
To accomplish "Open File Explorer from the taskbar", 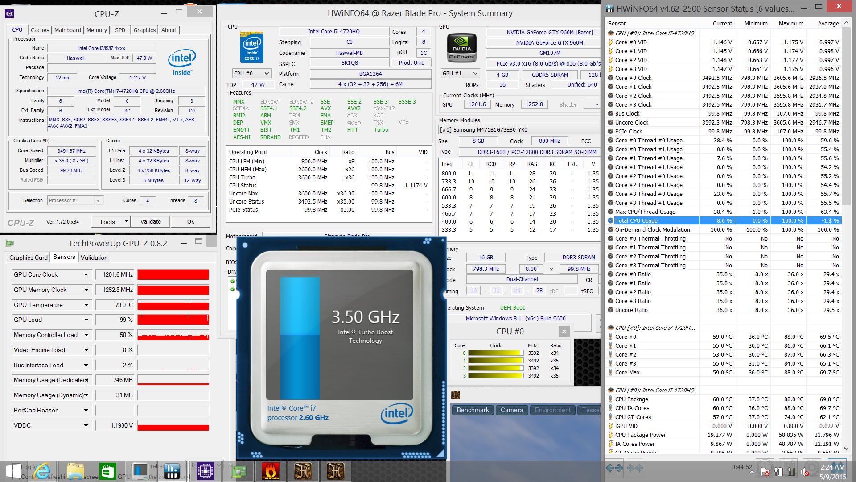I will [x=75, y=471].
